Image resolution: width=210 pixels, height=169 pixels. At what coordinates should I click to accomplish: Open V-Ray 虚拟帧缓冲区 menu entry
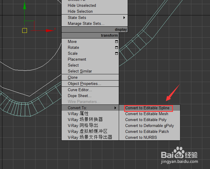point(90,131)
